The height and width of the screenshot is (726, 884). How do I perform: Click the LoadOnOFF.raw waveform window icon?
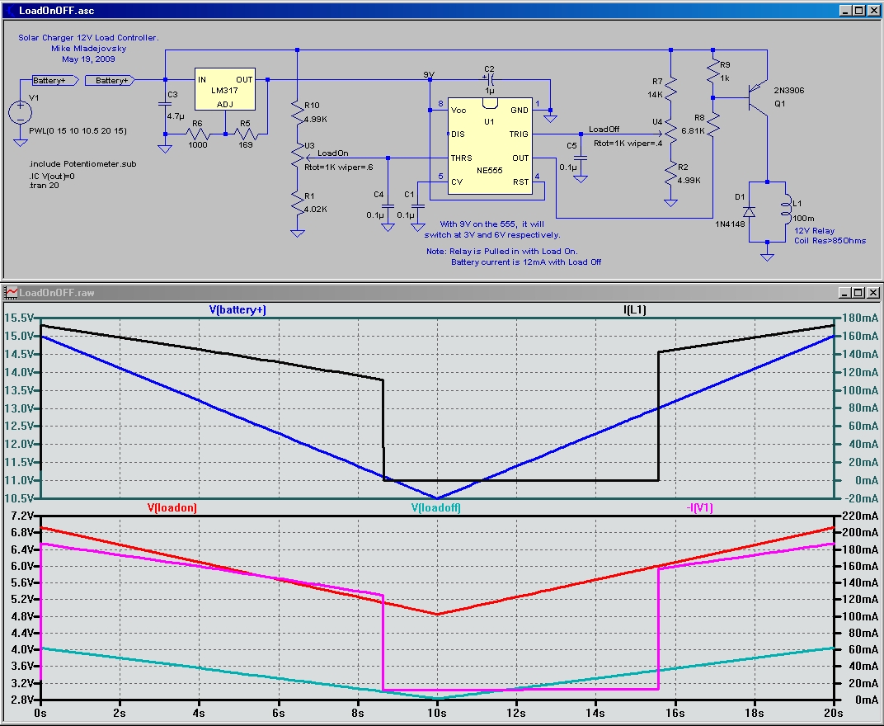pyautogui.click(x=10, y=292)
